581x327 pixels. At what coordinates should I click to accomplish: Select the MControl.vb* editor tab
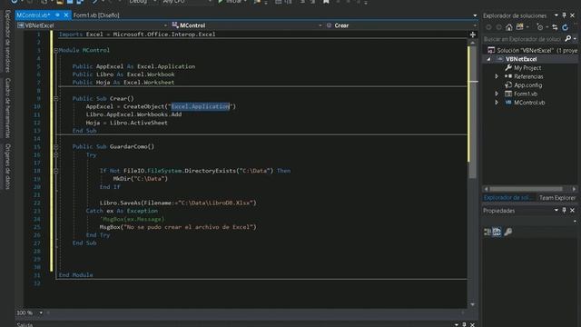(34, 15)
